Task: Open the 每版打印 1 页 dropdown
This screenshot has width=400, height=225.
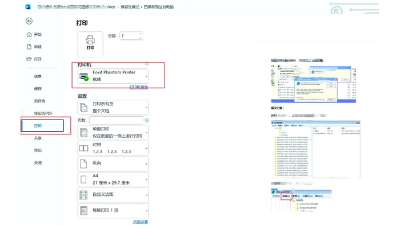Action: click(113, 211)
